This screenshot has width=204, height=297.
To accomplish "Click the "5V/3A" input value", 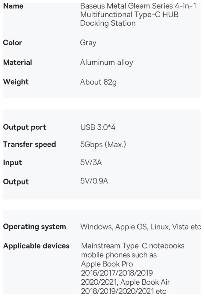I will point(91,163).
